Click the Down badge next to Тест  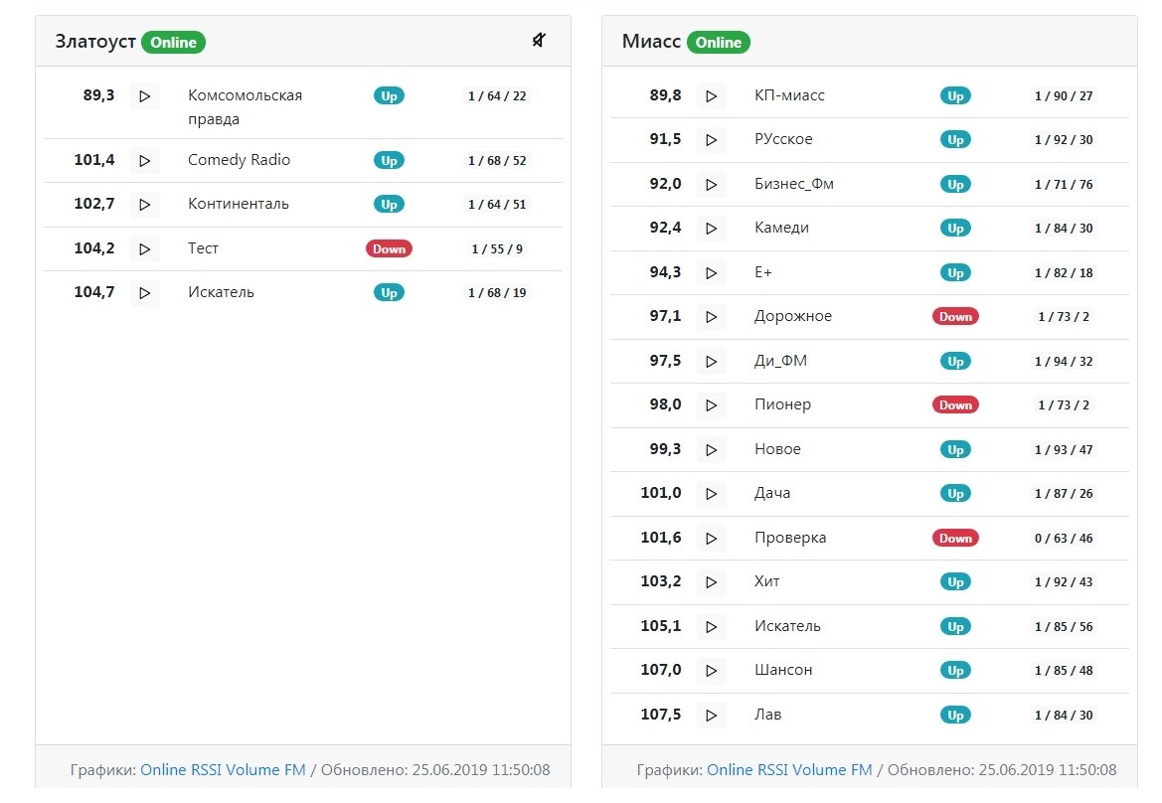(389, 249)
